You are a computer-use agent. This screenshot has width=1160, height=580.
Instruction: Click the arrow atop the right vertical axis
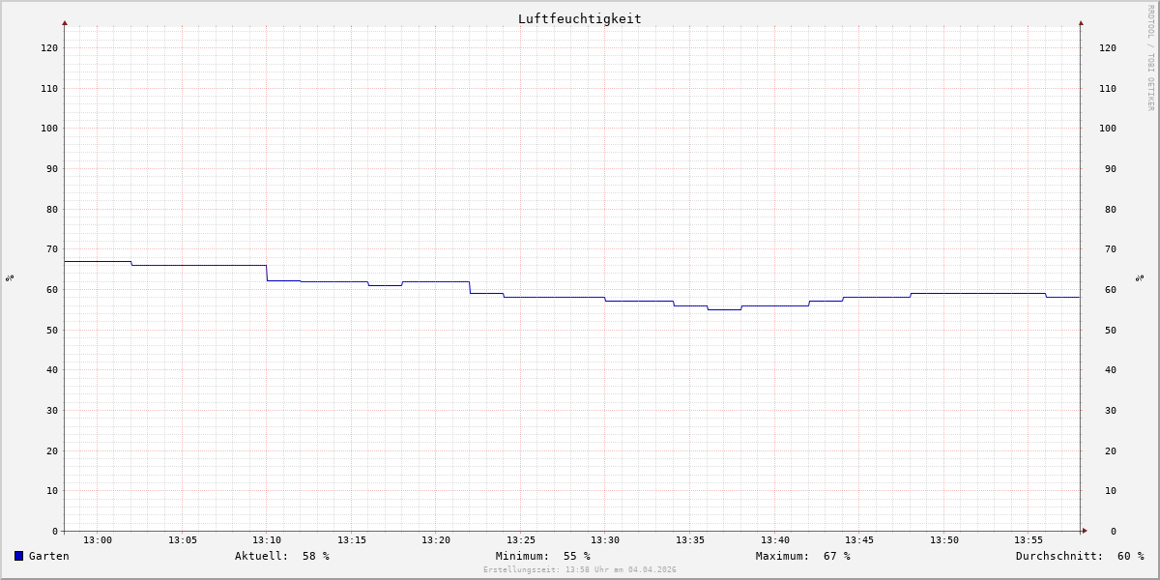click(x=1081, y=22)
